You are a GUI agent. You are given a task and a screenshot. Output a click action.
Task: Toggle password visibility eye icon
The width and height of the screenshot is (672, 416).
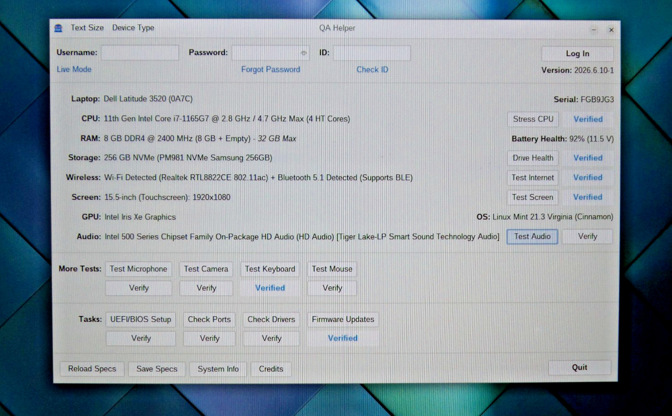pyautogui.click(x=304, y=53)
